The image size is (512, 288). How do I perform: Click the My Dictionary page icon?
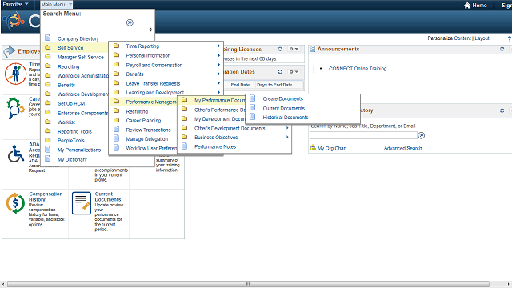[48, 158]
